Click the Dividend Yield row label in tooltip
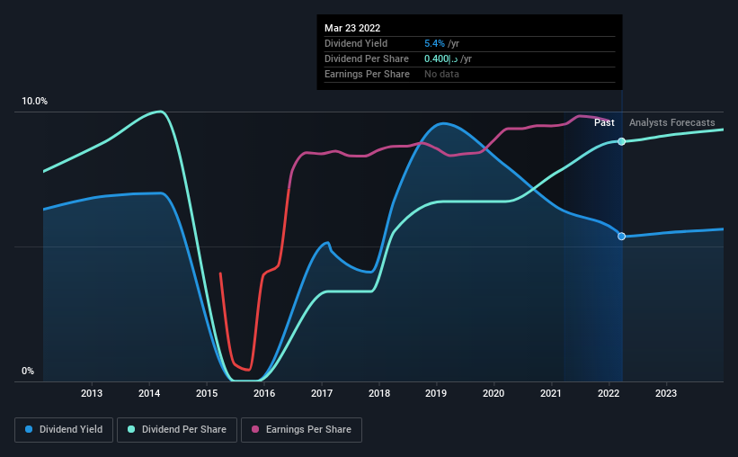Image resolution: width=738 pixels, height=457 pixels. click(356, 43)
